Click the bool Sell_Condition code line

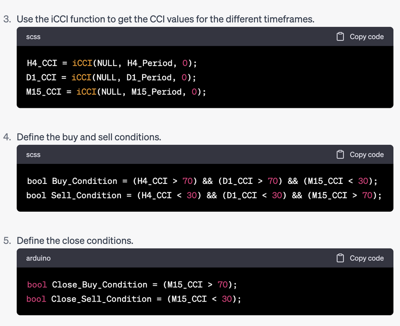[x=204, y=195]
